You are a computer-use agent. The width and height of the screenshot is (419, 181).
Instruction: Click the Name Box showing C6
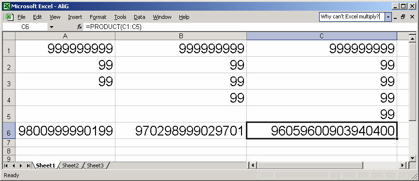pyautogui.click(x=25, y=27)
